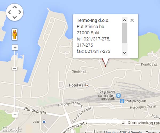
Task: Click the zoom slider handle
Action: 15,68
